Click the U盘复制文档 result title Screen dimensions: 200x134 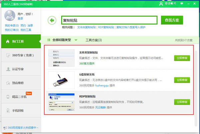87,74
